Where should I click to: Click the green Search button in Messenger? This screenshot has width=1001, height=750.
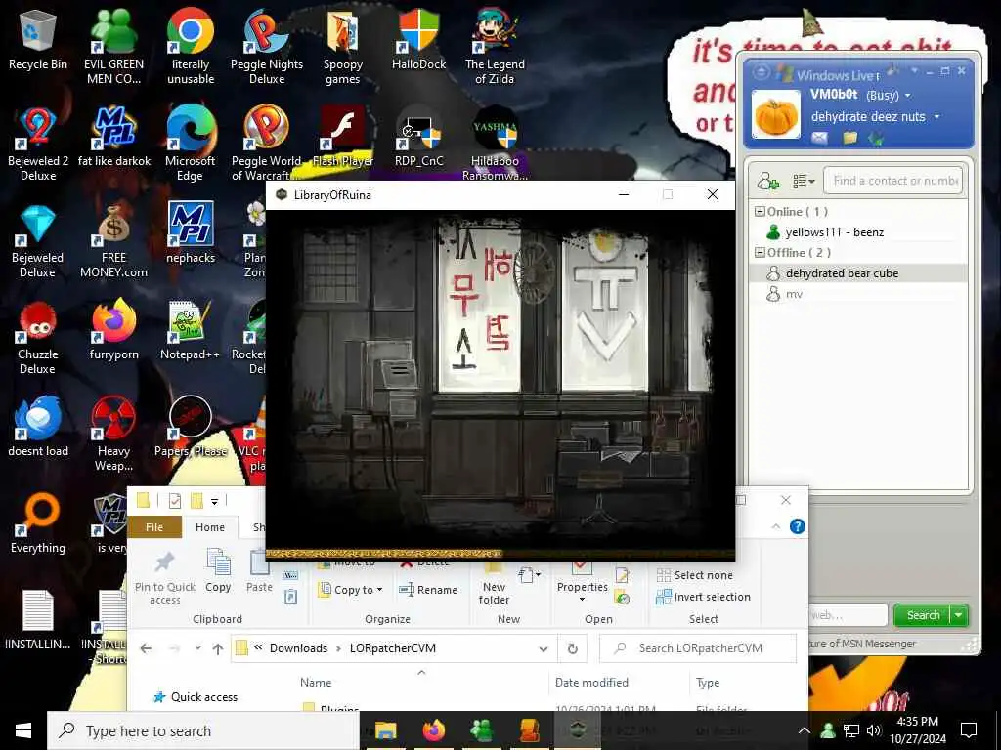click(922, 615)
